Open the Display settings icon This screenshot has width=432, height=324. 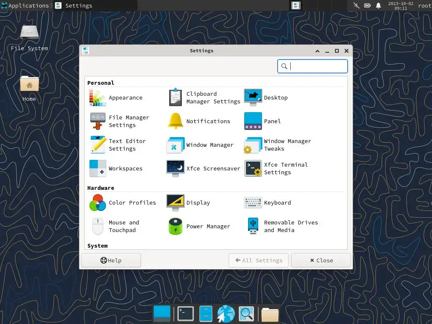[x=175, y=202]
